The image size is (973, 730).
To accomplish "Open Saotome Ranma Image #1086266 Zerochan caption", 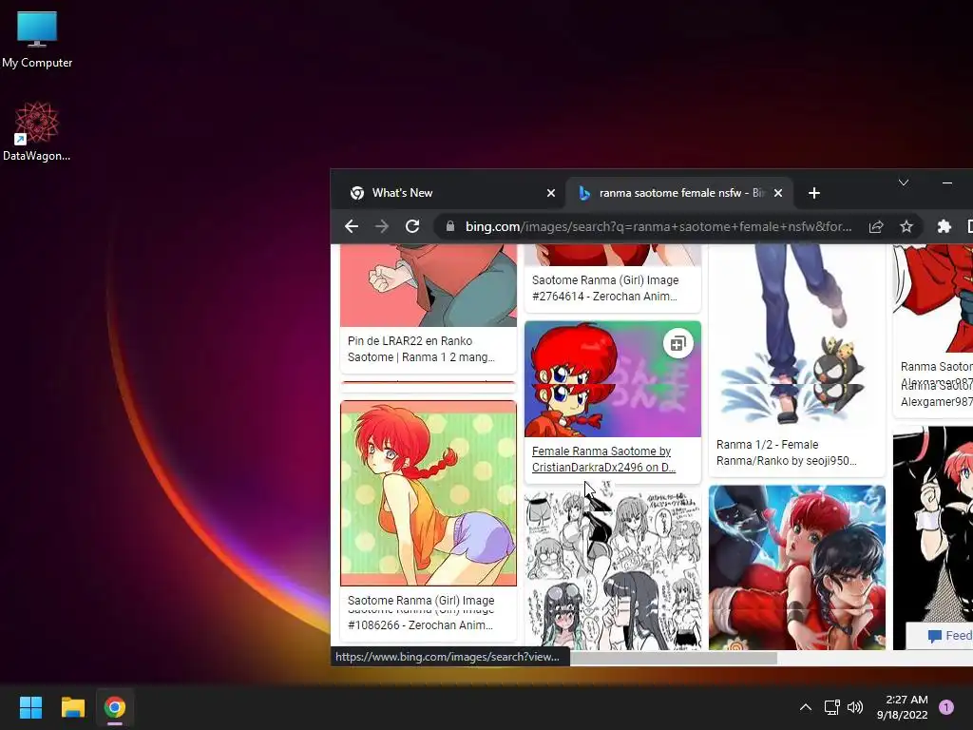I will (x=421, y=613).
